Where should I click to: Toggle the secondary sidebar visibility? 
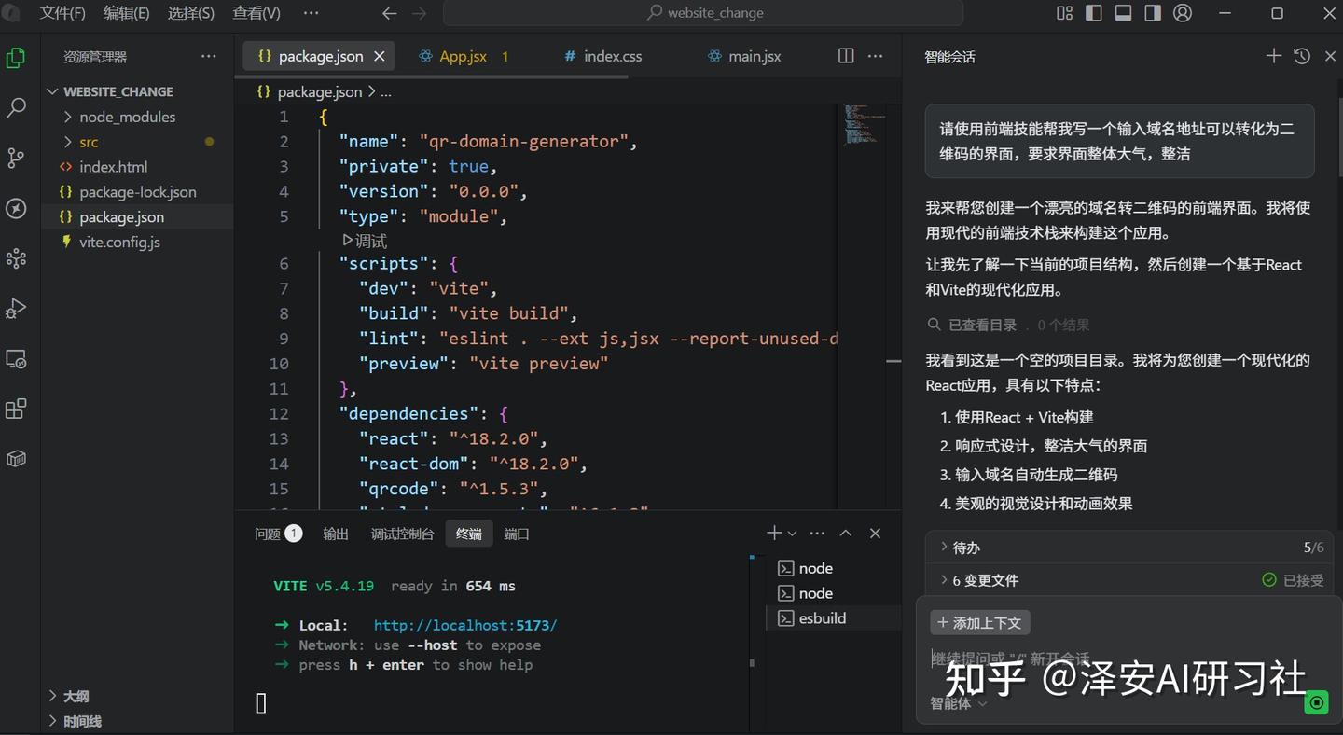[1153, 12]
